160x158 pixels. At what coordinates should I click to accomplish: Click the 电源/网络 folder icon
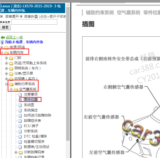[6, 47]
